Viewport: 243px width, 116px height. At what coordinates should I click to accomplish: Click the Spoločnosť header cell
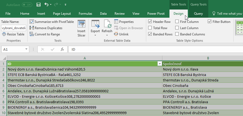click(x=203, y=64)
